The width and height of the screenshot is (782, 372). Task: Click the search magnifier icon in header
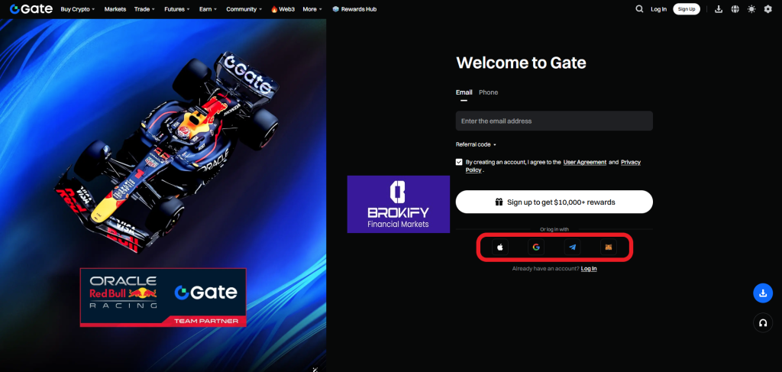[639, 9]
